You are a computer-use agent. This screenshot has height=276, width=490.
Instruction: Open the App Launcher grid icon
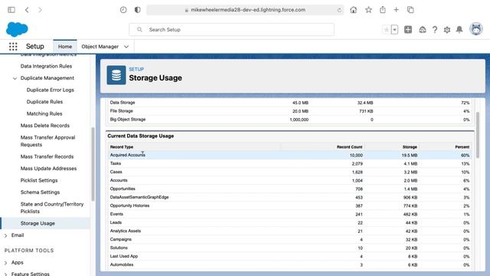(x=13, y=46)
